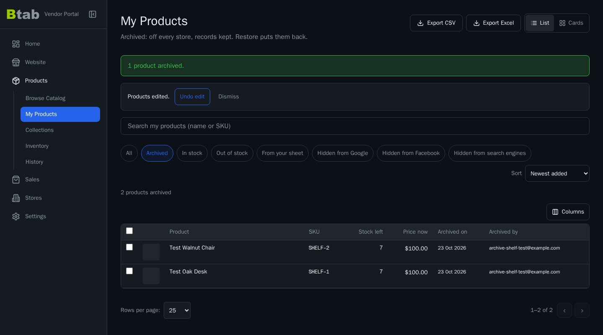Filter by Hidden from Google
Screen dimensions: 603x335
pyautogui.click(x=343, y=153)
